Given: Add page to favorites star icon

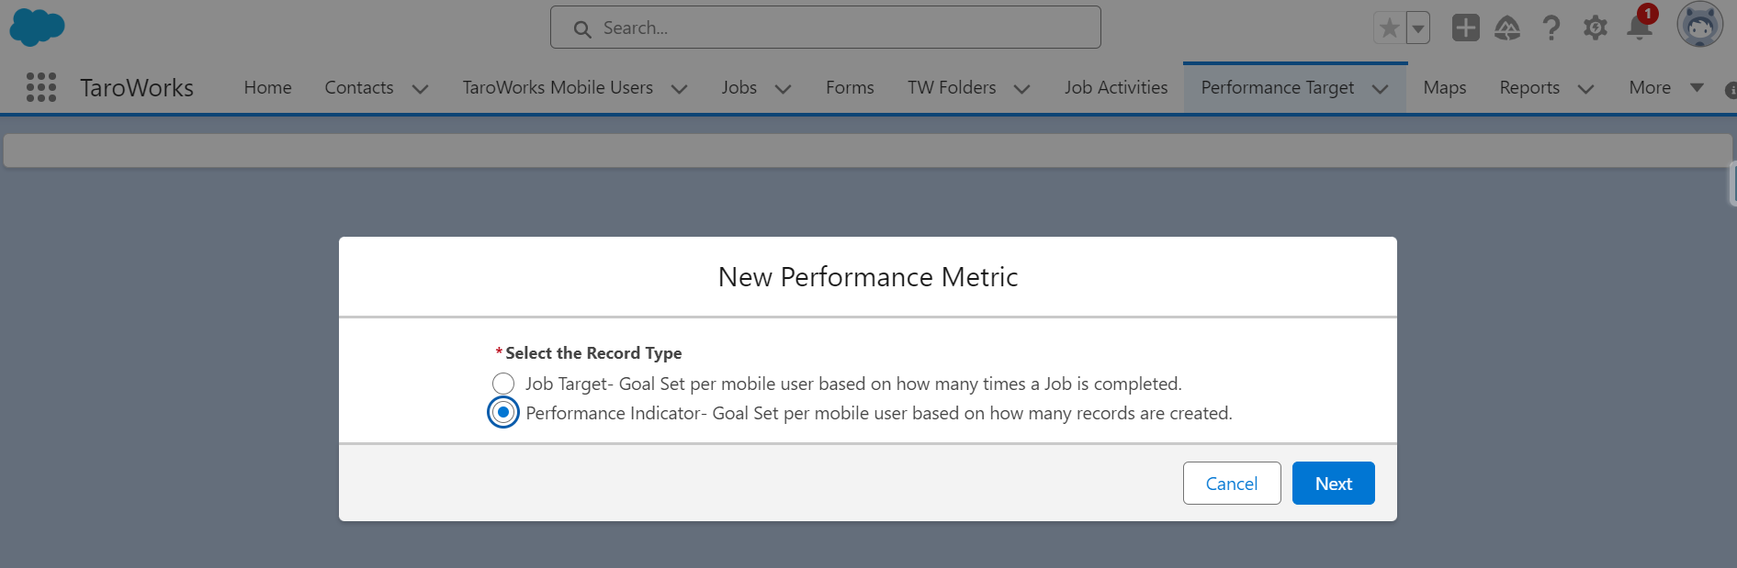Looking at the screenshot, I should tap(1389, 28).
